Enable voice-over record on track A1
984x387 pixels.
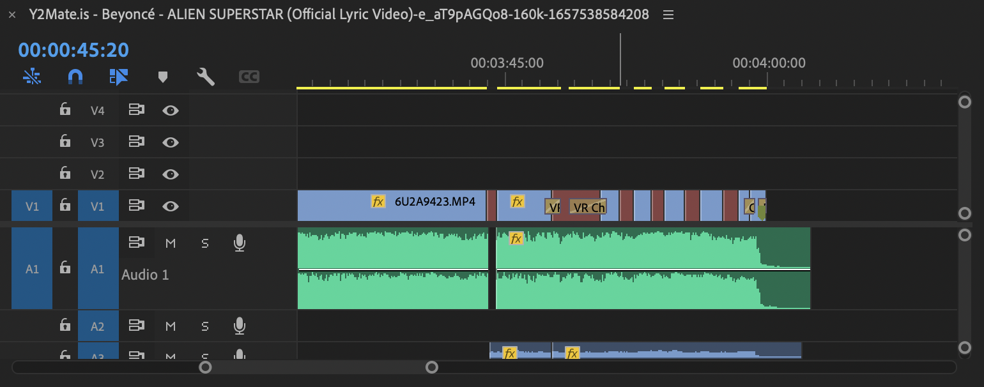click(x=240, y=243)
